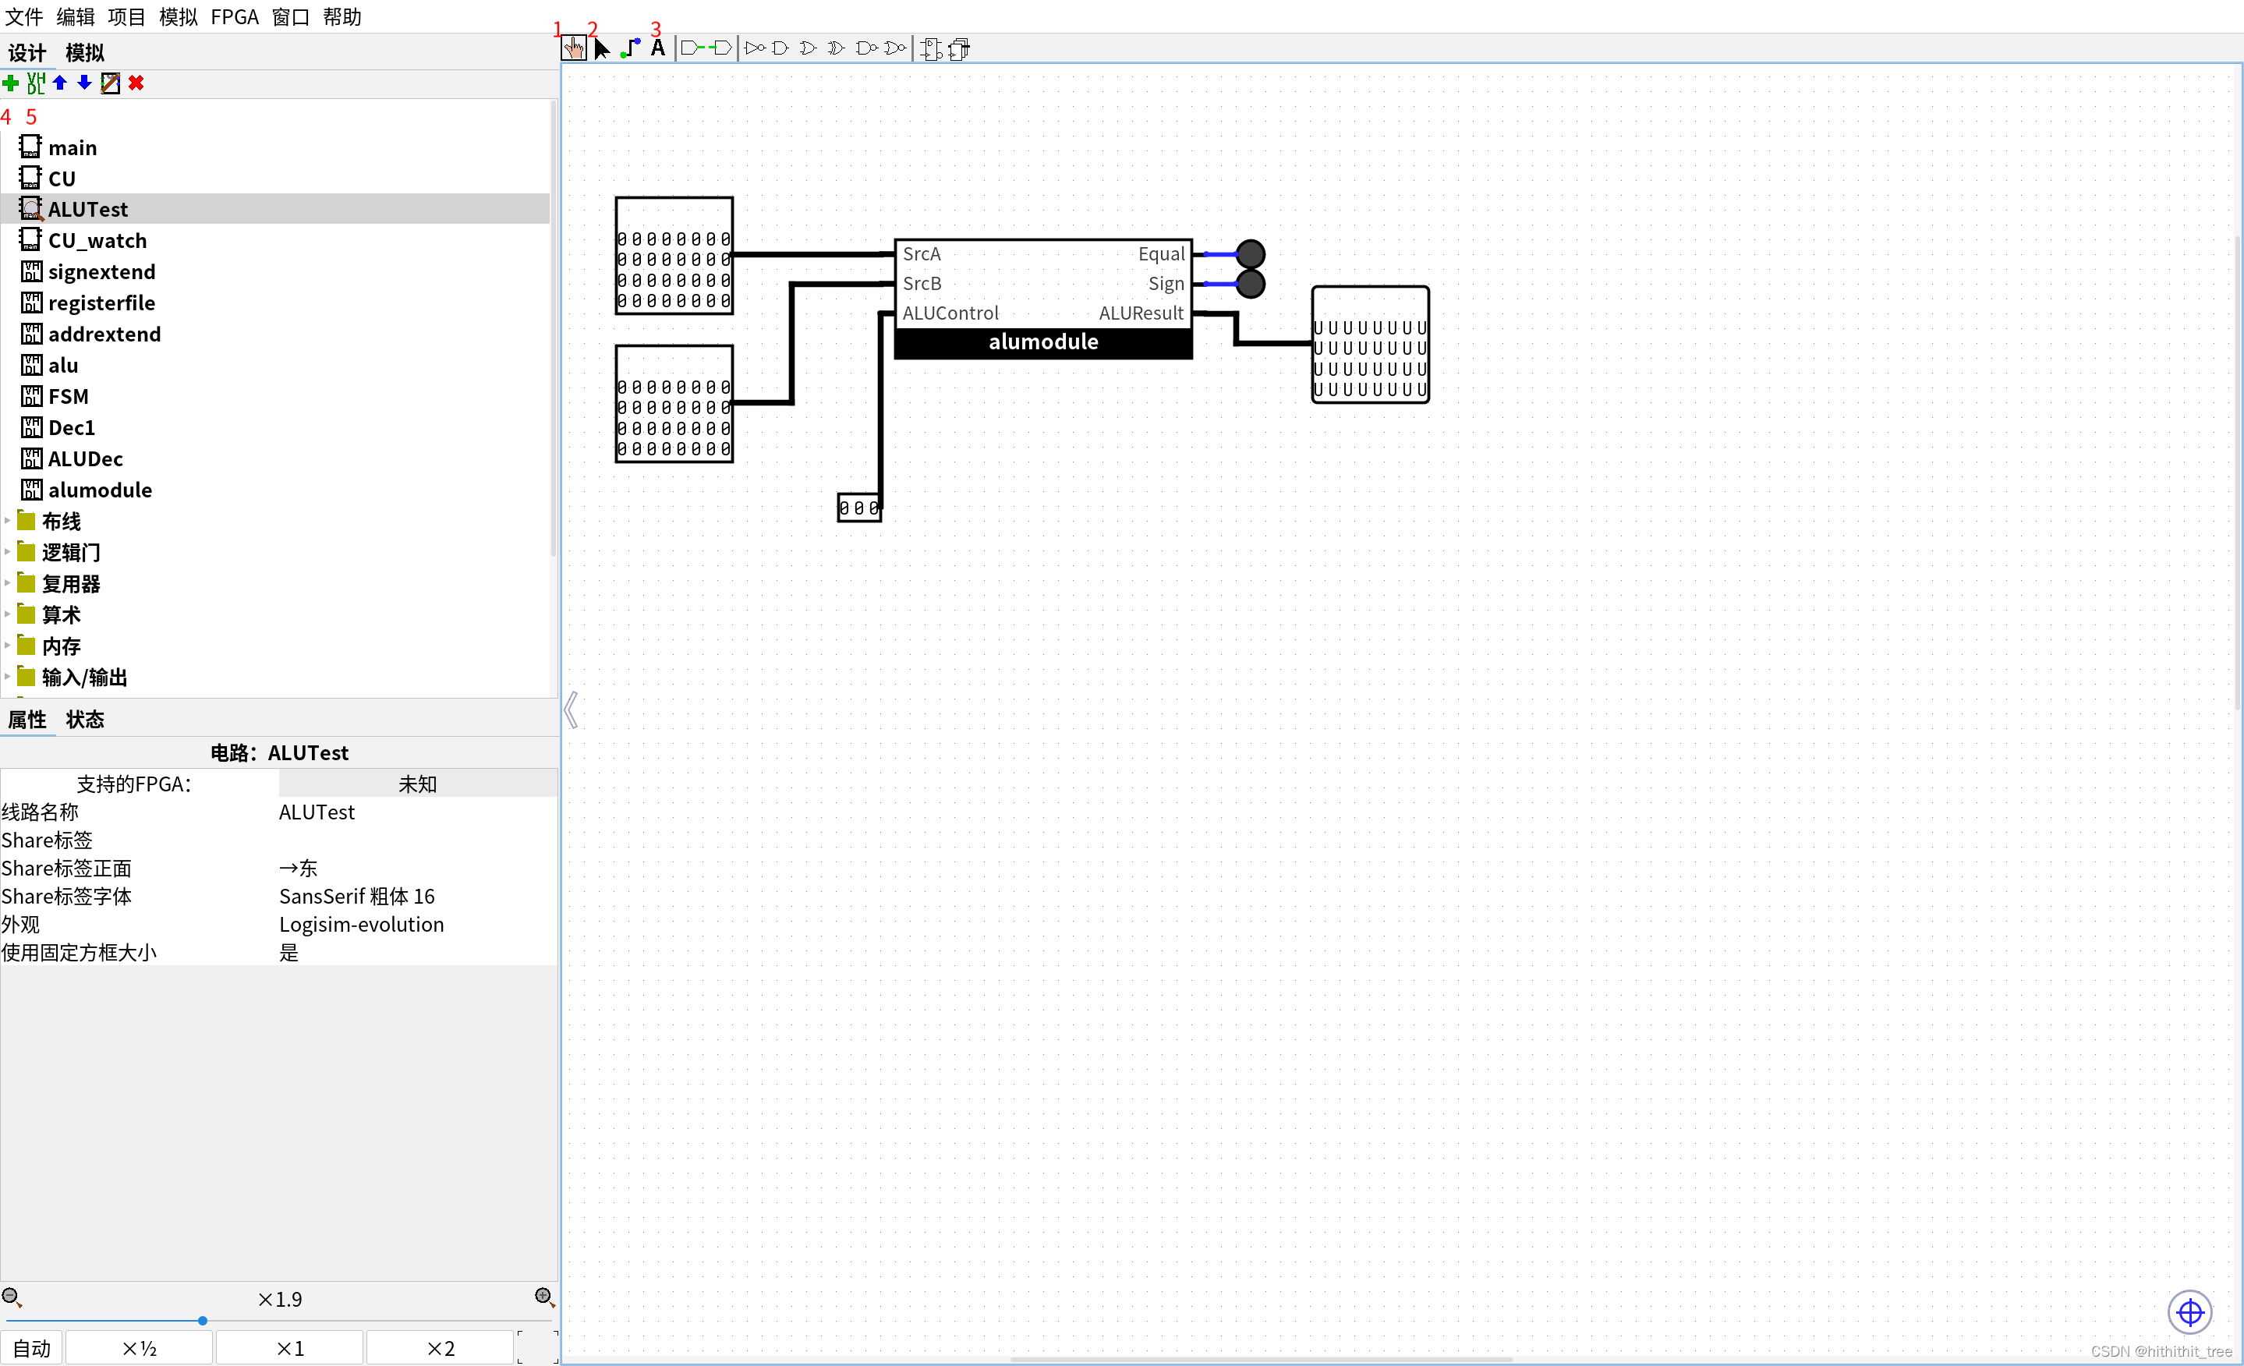The image size is (2244, 1366).
Task: Switch to the 状态 tab
Action: 85,720
